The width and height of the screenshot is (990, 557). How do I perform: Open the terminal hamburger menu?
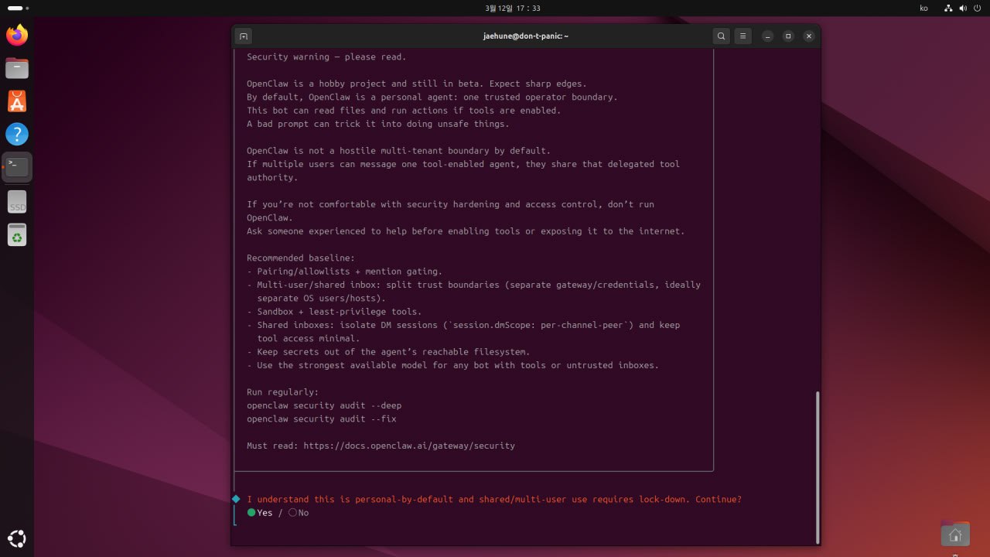(x=742, y=36)
